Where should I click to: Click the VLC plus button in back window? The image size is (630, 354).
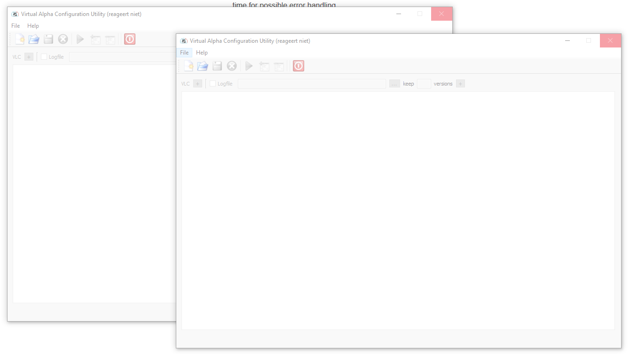[29, 57]
